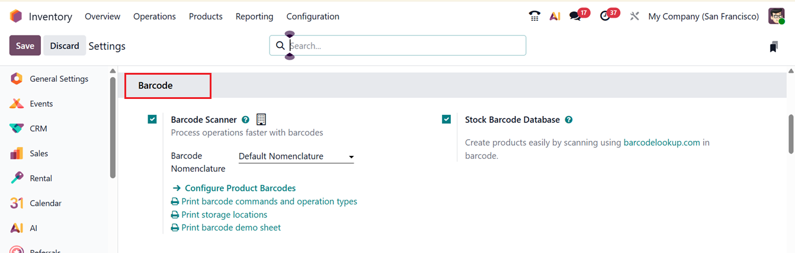Select CRM in the settings sidebar

click(39, 129)
